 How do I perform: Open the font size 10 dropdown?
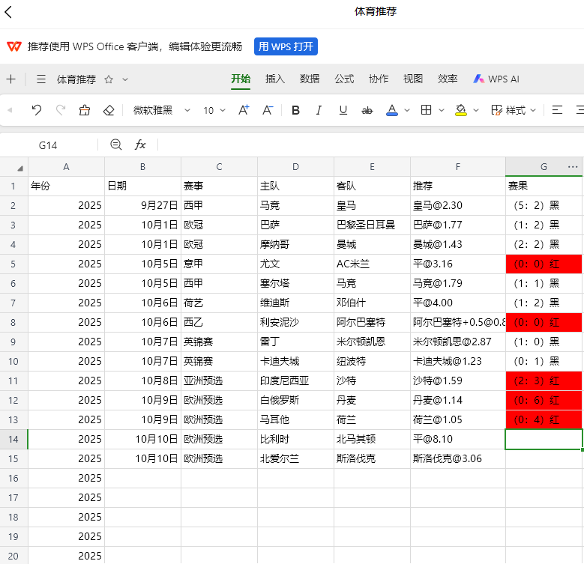pyautogui.click(x=214, y=110)
